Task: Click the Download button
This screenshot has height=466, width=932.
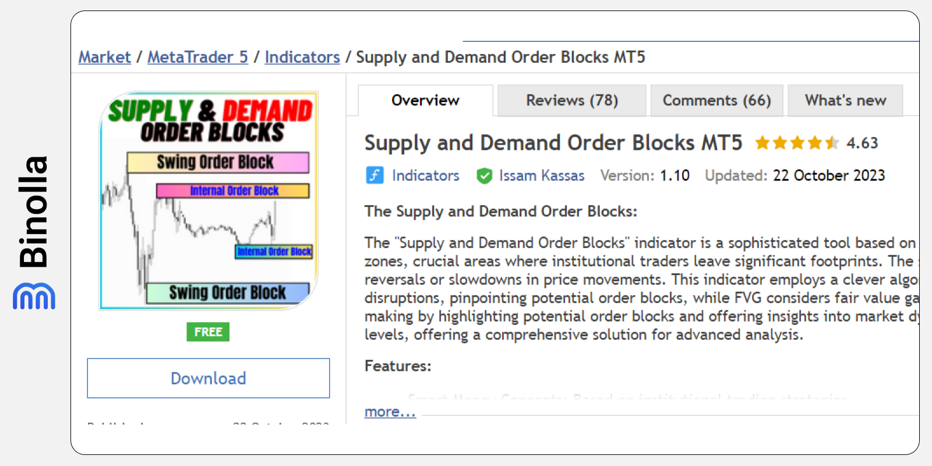Action: (x=209, y=378)
